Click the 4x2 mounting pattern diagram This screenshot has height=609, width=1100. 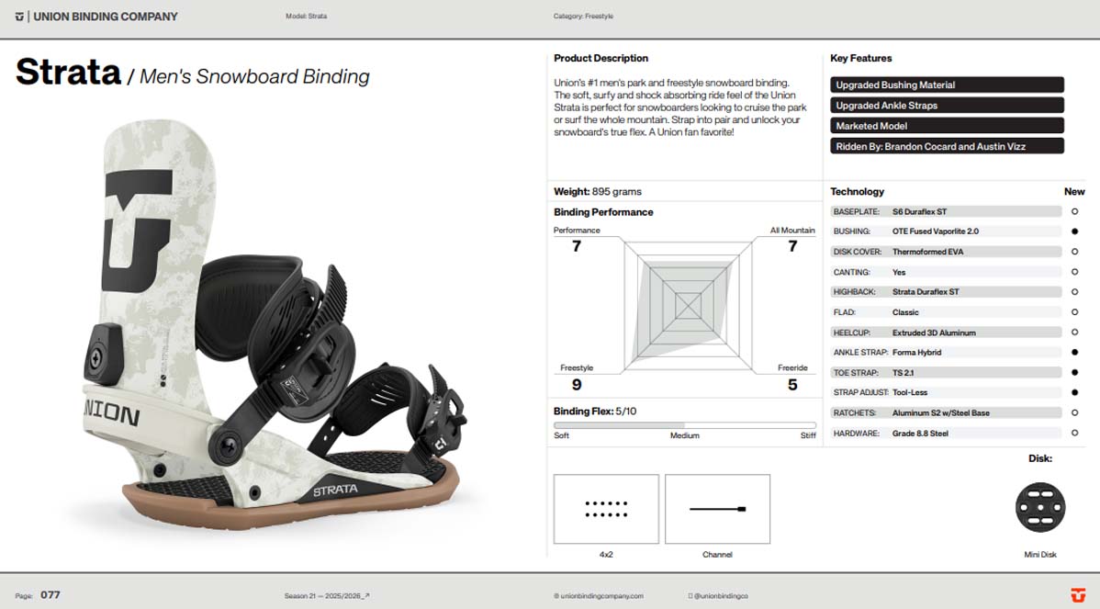tap(606, 509)
